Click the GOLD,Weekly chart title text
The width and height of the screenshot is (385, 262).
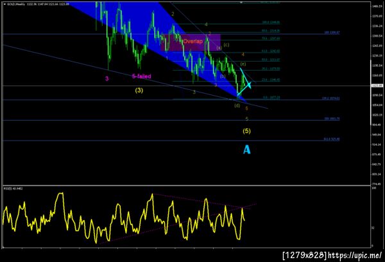pyautogui.click(x=16, y=4)
